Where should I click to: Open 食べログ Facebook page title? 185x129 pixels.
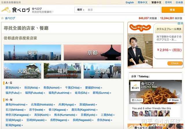coord(147,84)
